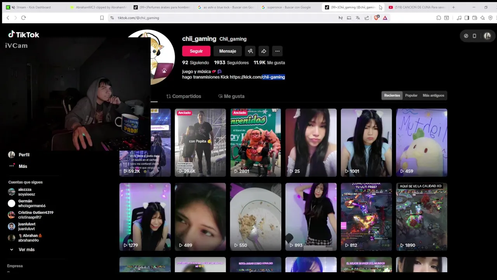Open the 1933 Seguidores list
Image resolution: width=497 pixels, height=280 pixels.
231,63
